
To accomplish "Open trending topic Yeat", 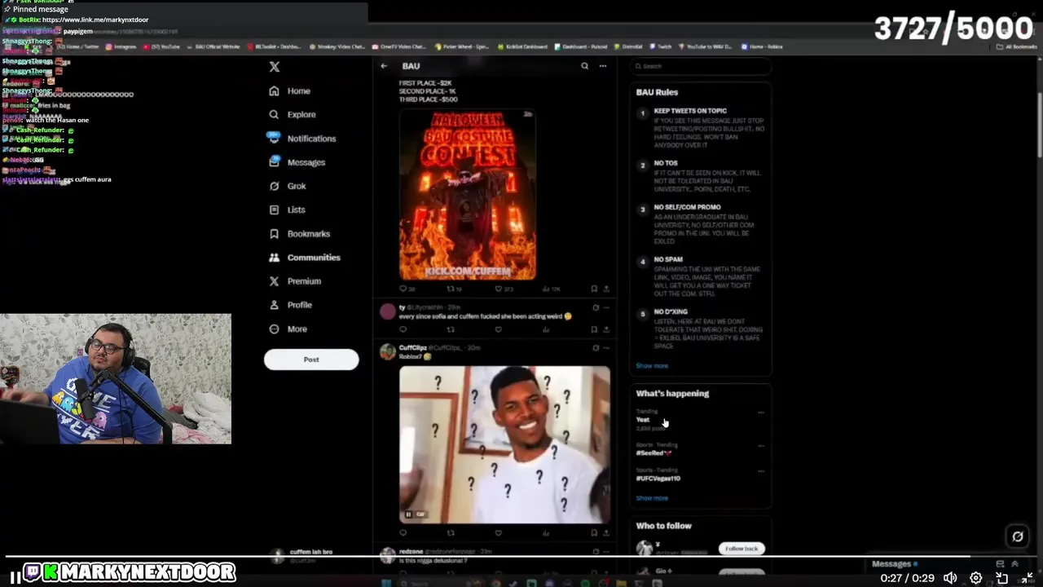I will click(x=643, y=420).
